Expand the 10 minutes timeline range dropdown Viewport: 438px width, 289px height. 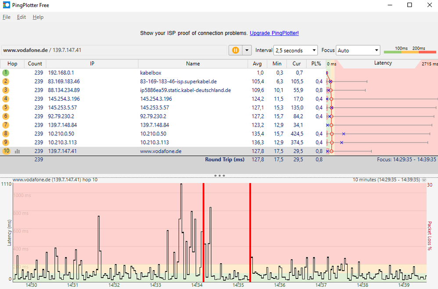424,180
